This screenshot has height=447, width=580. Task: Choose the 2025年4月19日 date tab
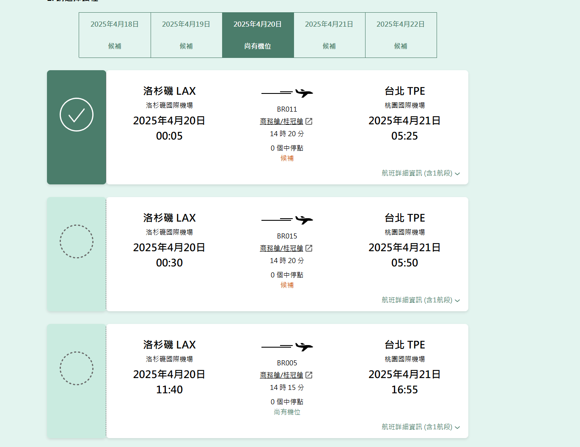pos(186,35)
